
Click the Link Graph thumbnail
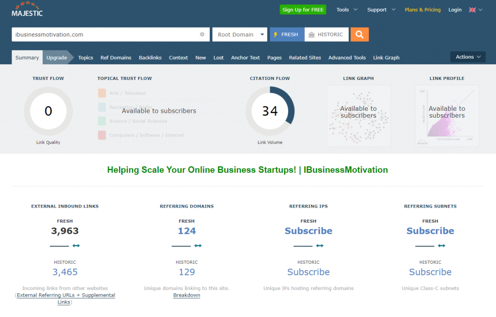(358, 116)
